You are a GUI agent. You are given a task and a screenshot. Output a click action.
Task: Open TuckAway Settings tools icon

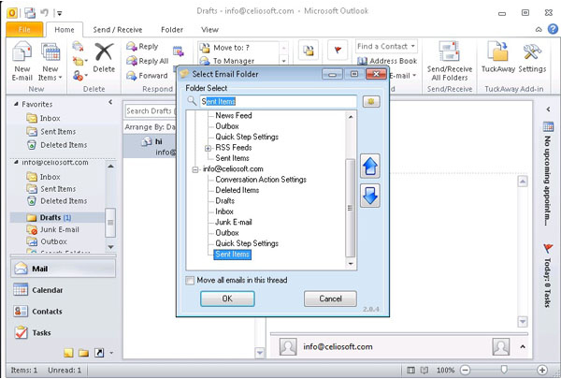[x=533, y=56]
